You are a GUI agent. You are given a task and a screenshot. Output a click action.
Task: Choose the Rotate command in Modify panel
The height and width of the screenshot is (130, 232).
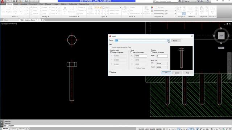tap(43, 7)
